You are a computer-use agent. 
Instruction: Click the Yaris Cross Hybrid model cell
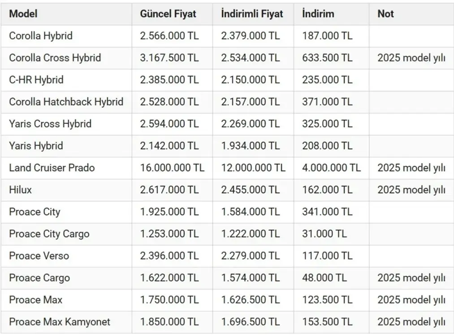point(50,124)
